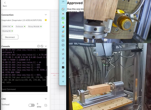151x110 pixels.
Task: Select the green S app in the sidebar
Action: pos(63,23)
